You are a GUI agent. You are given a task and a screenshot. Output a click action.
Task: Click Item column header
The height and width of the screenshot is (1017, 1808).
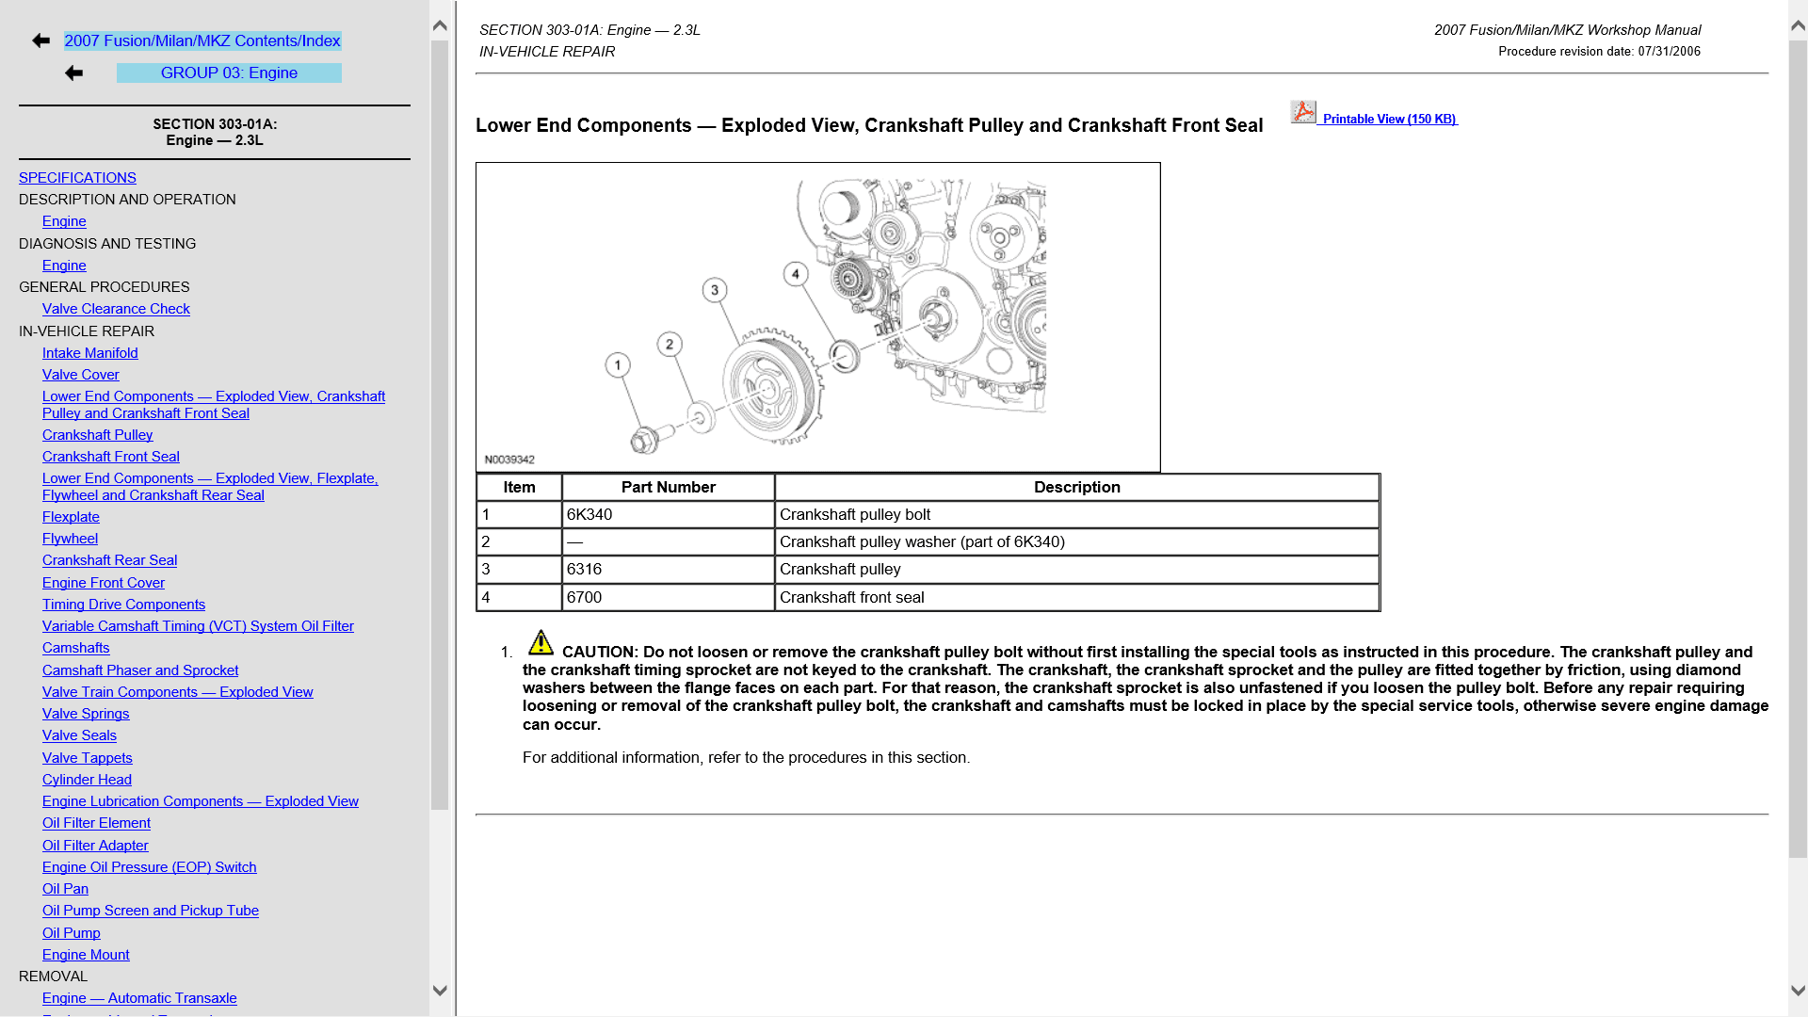click(x=519, y=487)
